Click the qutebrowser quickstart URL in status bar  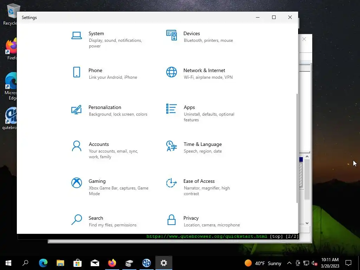point(207,236)
